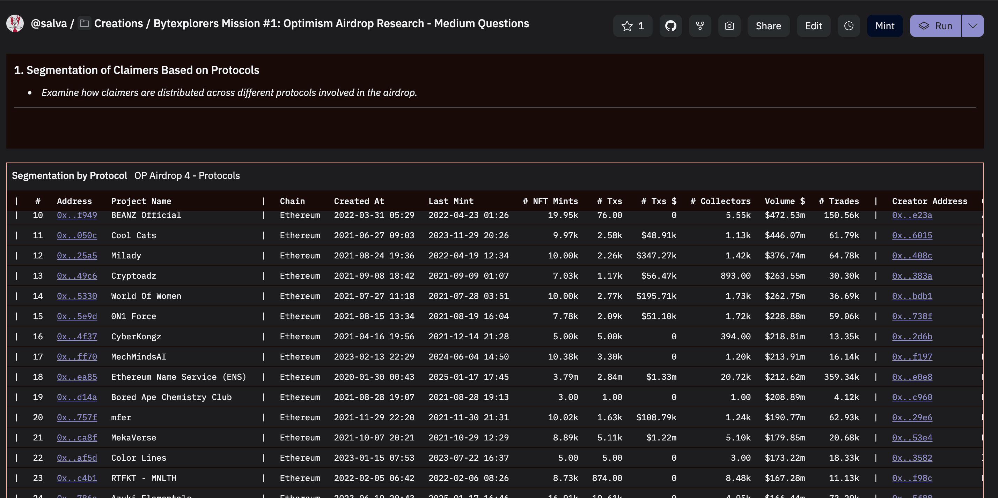The height and width of the screenshot is (498, 998).
Task: Open creator address 0x..408c
Action: [x=912, y=255]
